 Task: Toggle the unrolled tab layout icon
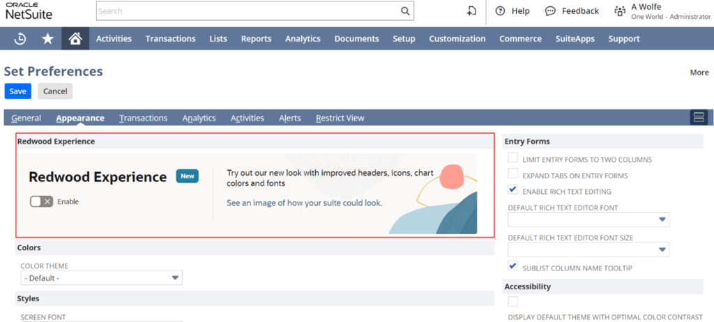[699, 118]
